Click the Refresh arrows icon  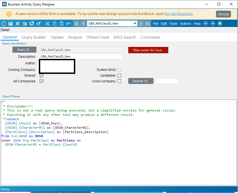coord(32,23)
